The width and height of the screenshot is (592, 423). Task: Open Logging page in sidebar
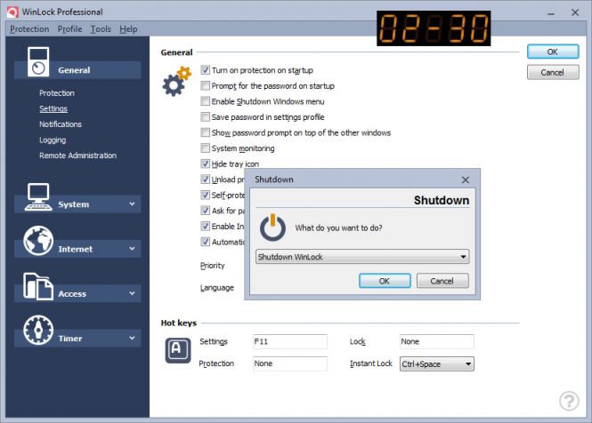pyautogui.click(x=53, y=140)
